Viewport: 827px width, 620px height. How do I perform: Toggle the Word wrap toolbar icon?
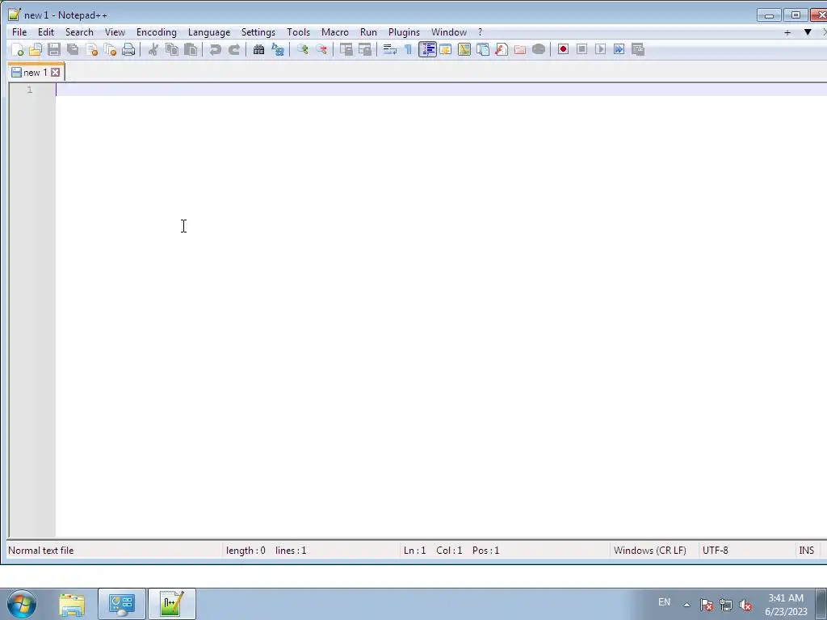coord(390,49)
